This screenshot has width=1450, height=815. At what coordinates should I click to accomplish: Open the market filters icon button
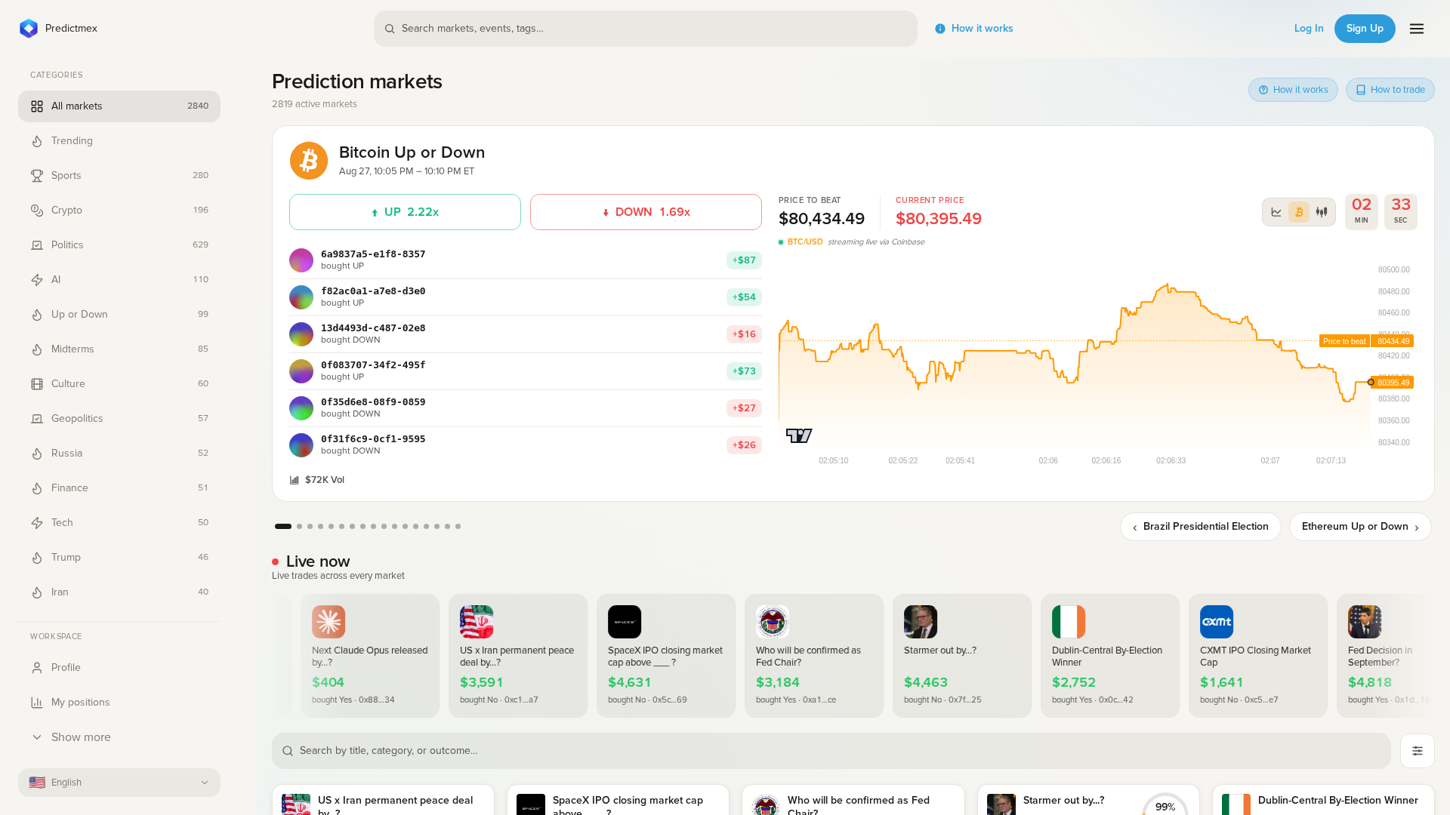point(1418,751)
